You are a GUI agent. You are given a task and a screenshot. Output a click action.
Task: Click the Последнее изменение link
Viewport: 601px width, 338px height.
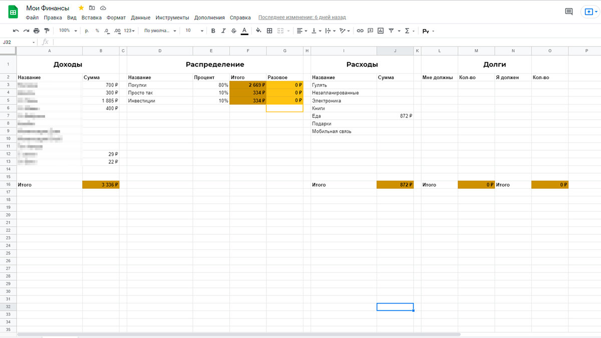302,18
